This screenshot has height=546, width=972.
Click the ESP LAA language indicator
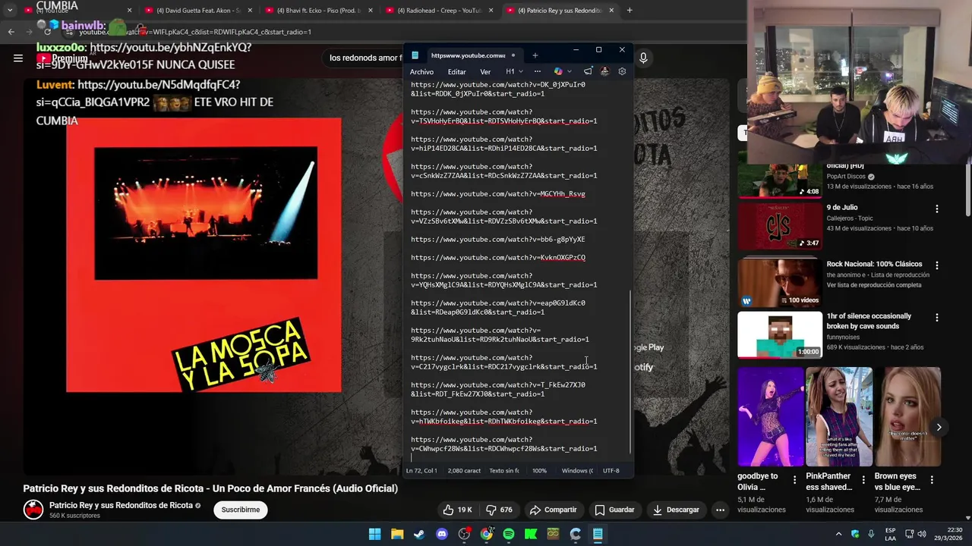coord(890,534)
